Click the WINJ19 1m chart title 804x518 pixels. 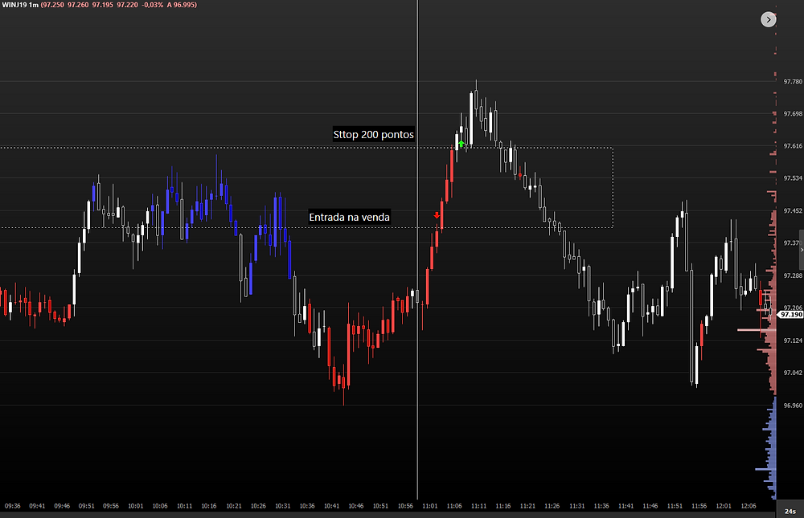[x=20, y=5]
